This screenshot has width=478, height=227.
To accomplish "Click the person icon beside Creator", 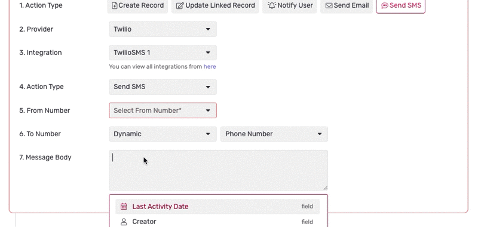I will click(124, 222).
